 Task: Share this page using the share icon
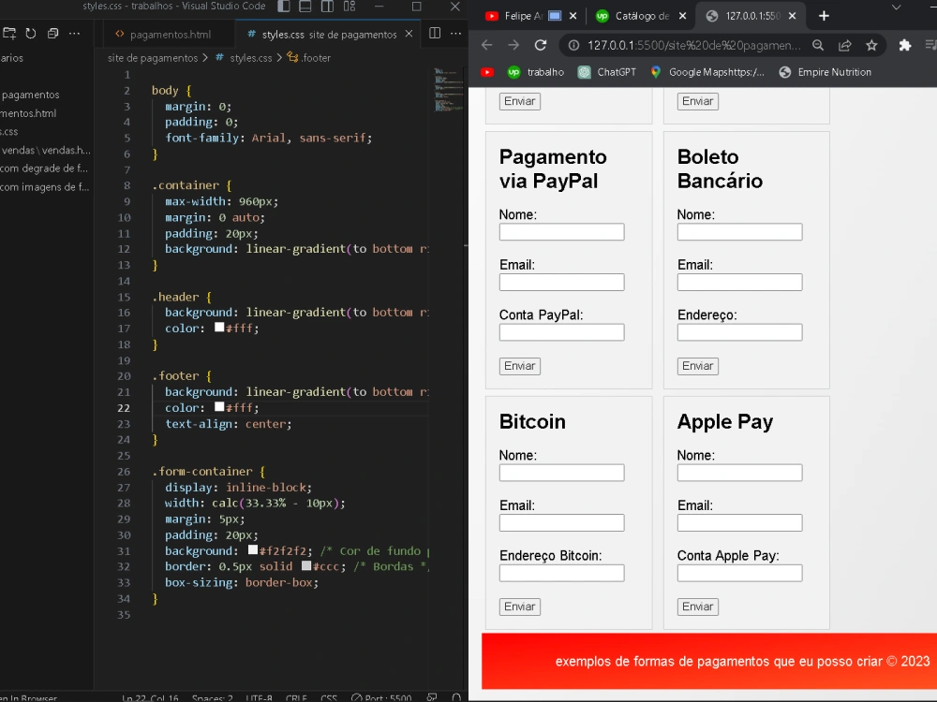point(845,45)
